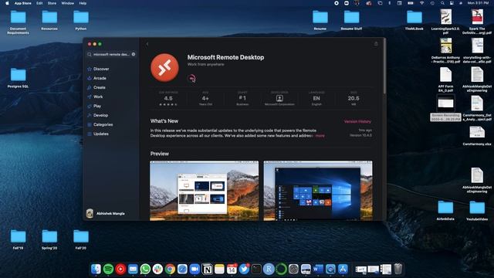The image size is (494, 278).
Task: Open the Edit menu
Action: click(39, 3)
